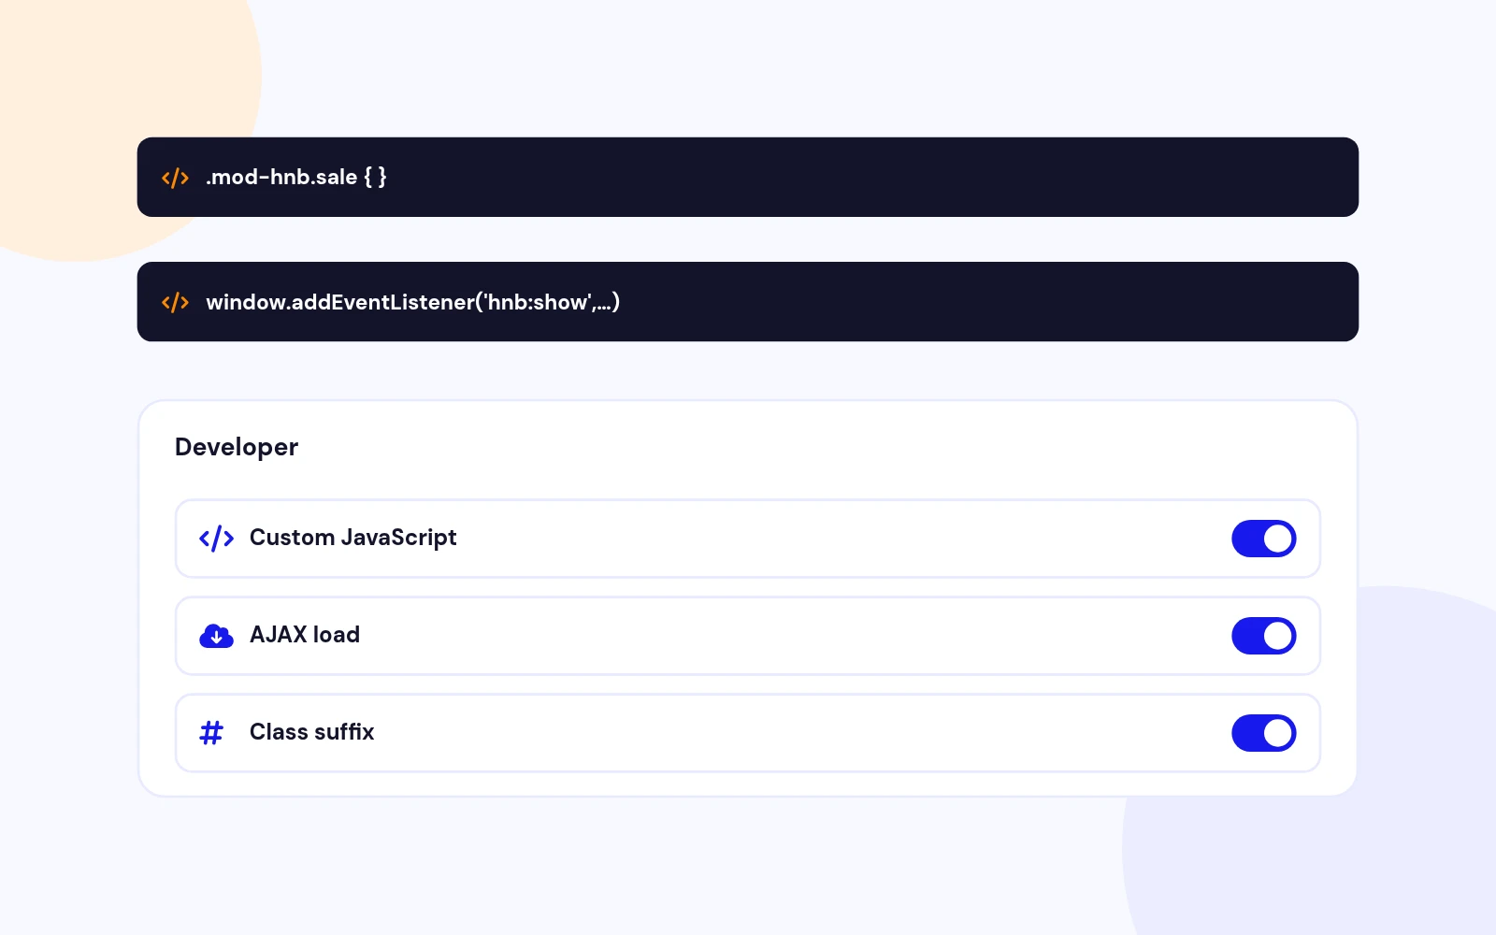Screen dimensions: 1496x935
Task: Click the dark CSS code block
Action: coord(748,178)
